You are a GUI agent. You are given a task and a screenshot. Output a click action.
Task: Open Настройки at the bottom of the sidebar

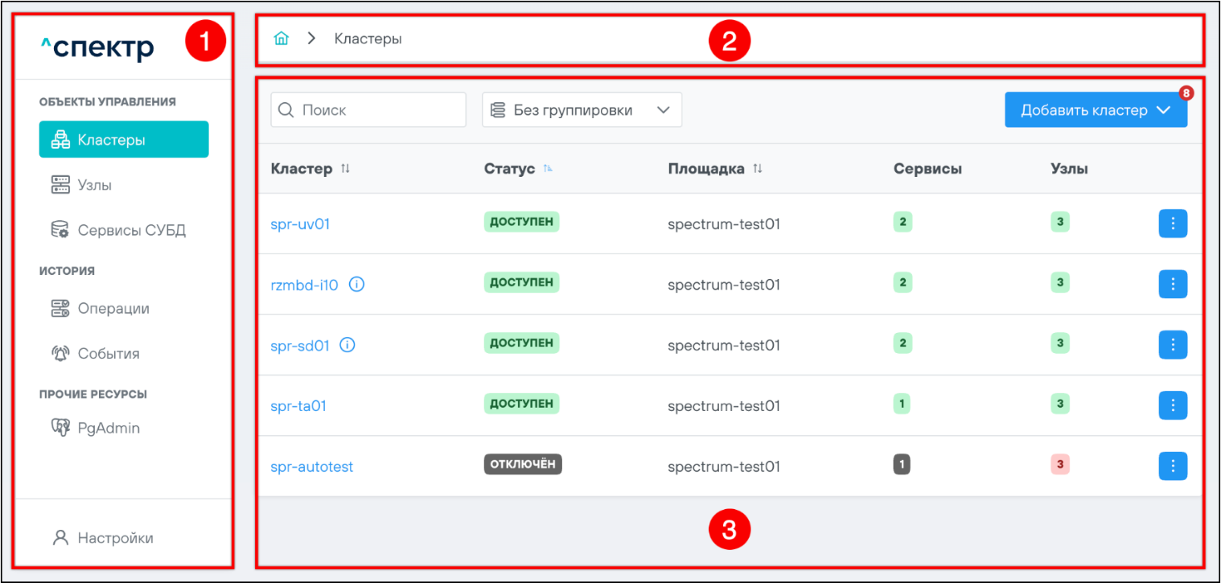tap(115, 538)
